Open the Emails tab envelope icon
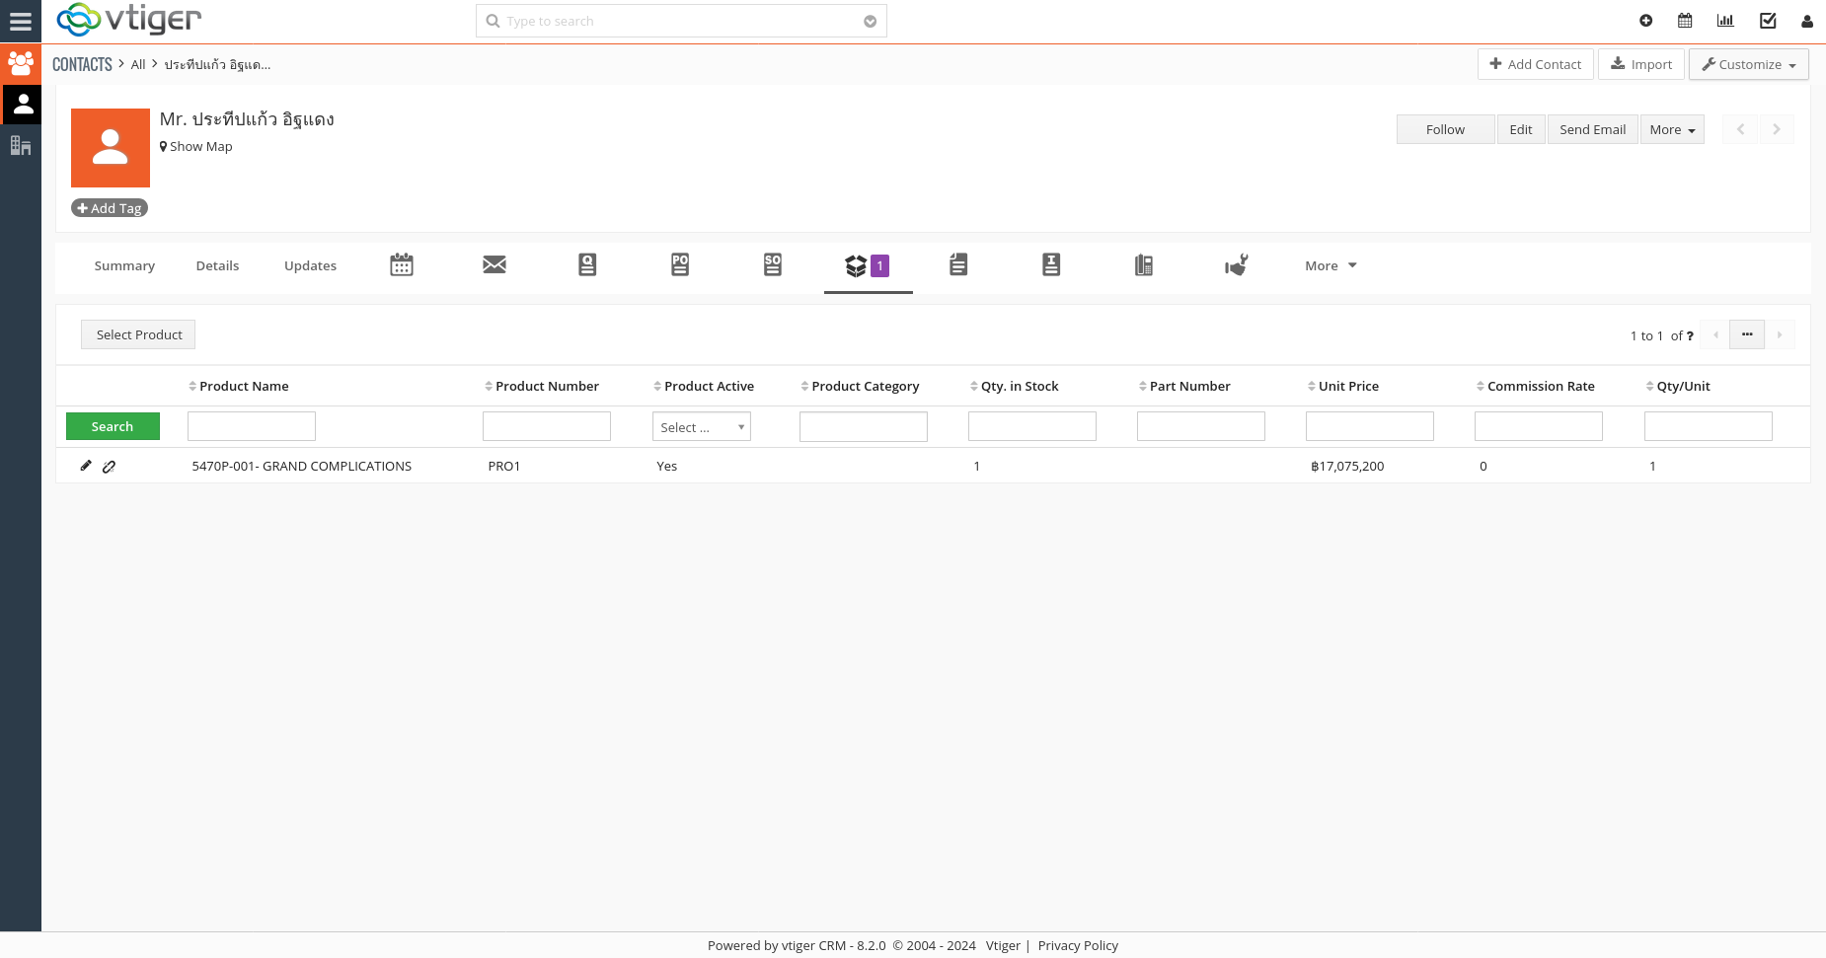This screenshot has height=958, width=1826. (x=495, y=264)
